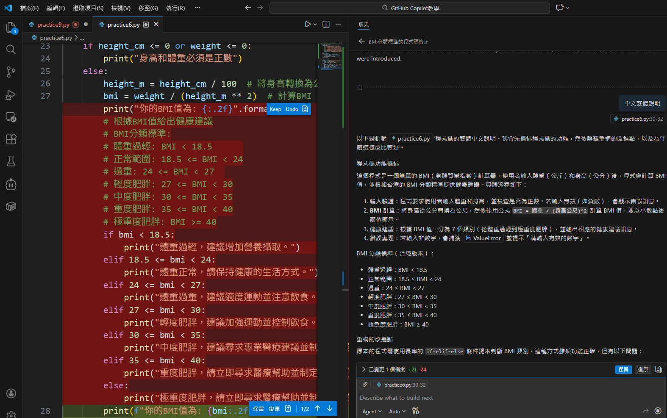Open the Search view in sidebar
The height and width of the screenshot is (418, 667).
tap(11, 50)
